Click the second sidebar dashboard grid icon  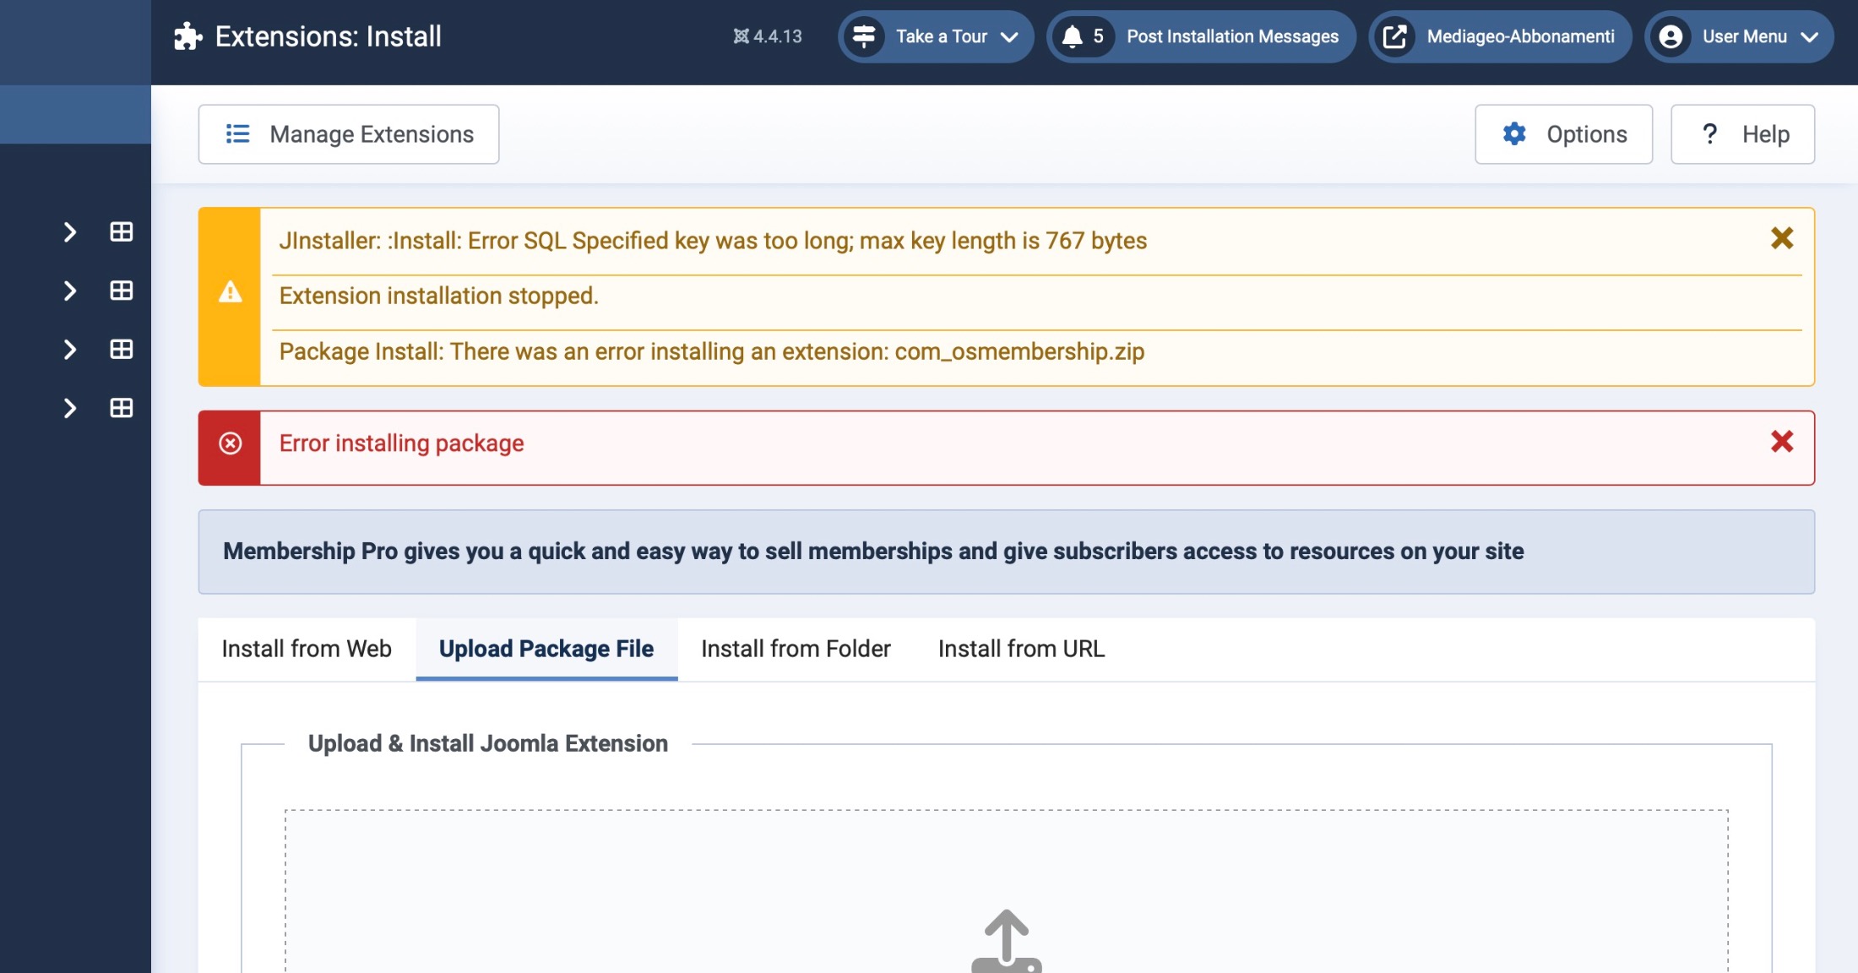(122, 291)
